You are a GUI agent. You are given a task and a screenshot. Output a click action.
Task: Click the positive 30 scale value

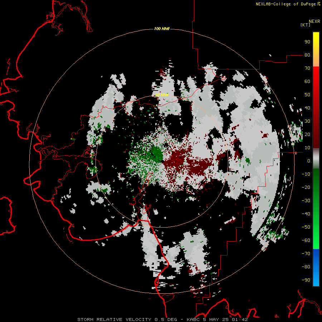(307, 121)
